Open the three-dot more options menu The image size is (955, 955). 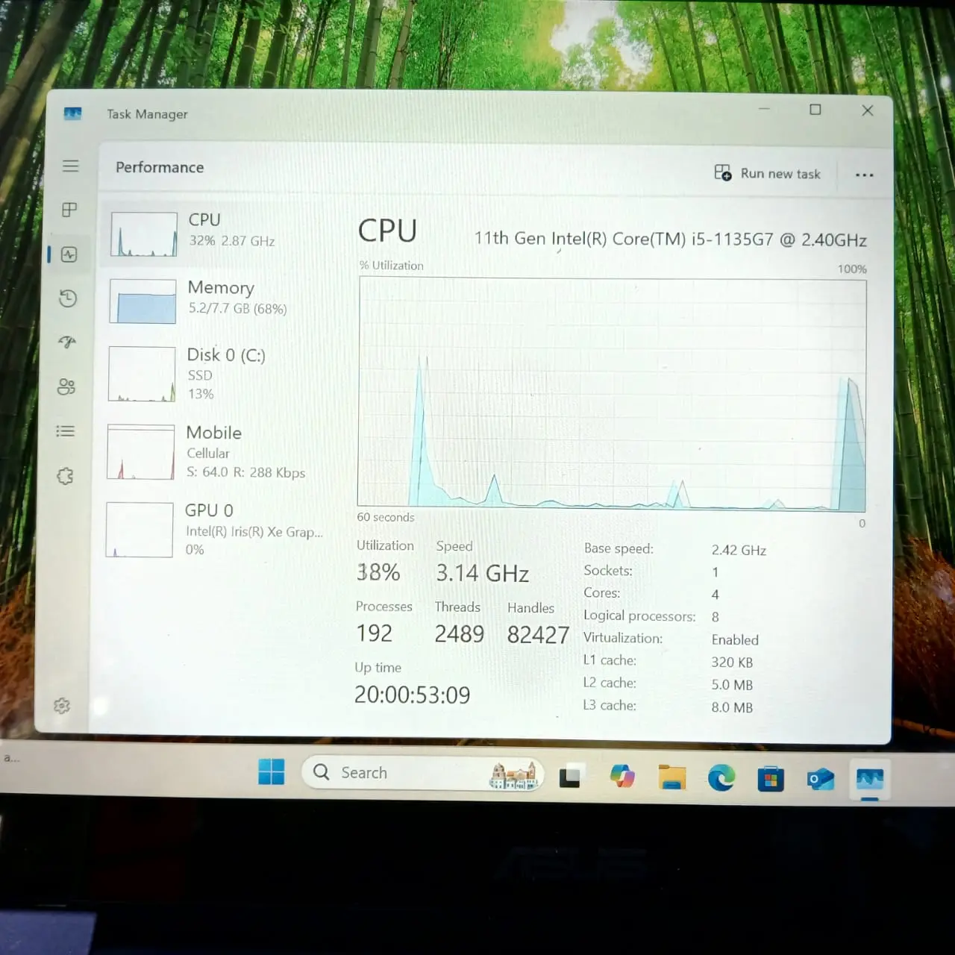click(x=864, y=175)
